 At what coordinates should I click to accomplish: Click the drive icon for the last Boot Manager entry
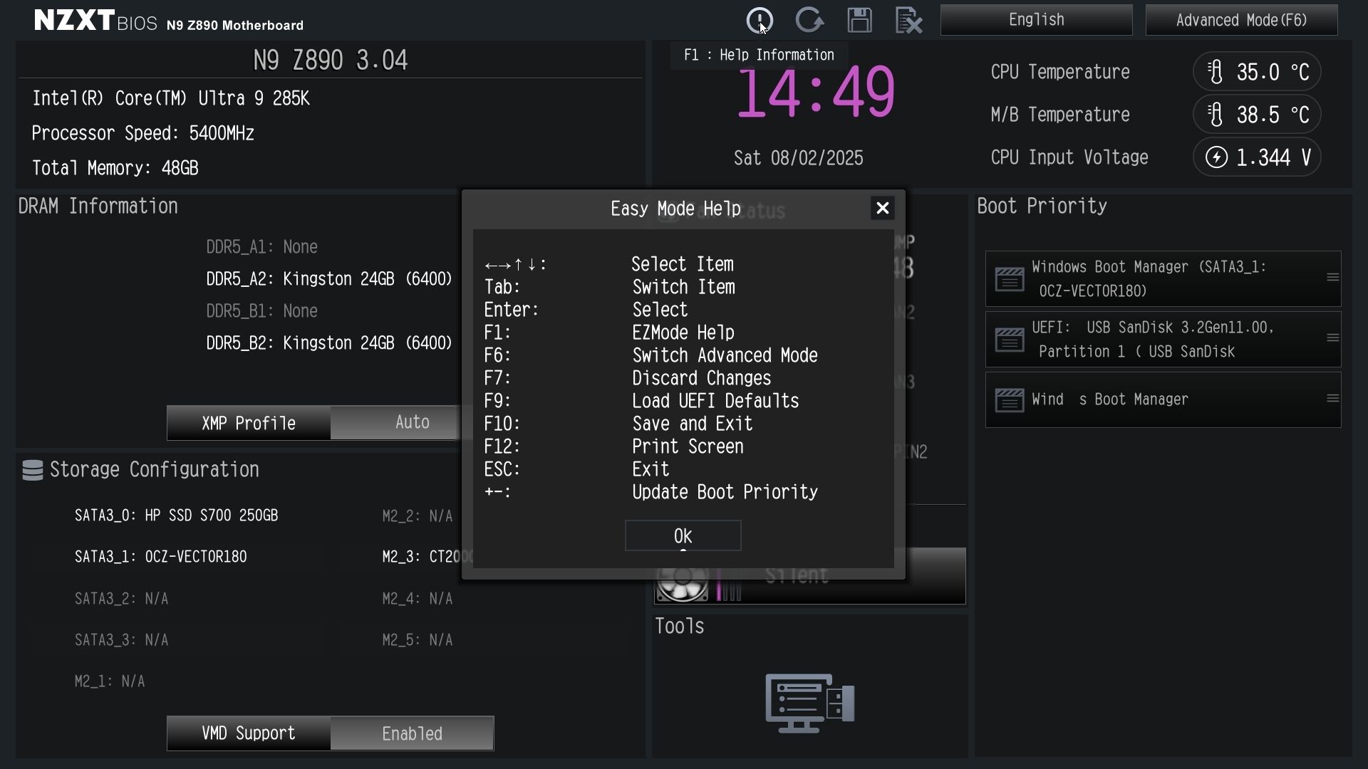click(x=1009, y=400)
